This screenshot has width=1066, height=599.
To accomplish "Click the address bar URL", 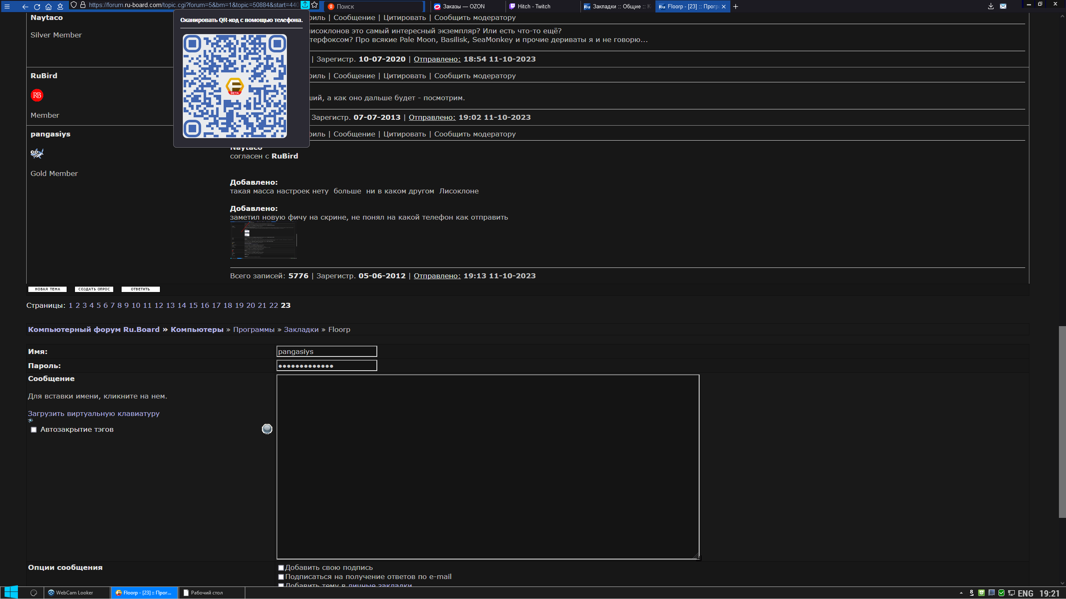I will (193, 5).
